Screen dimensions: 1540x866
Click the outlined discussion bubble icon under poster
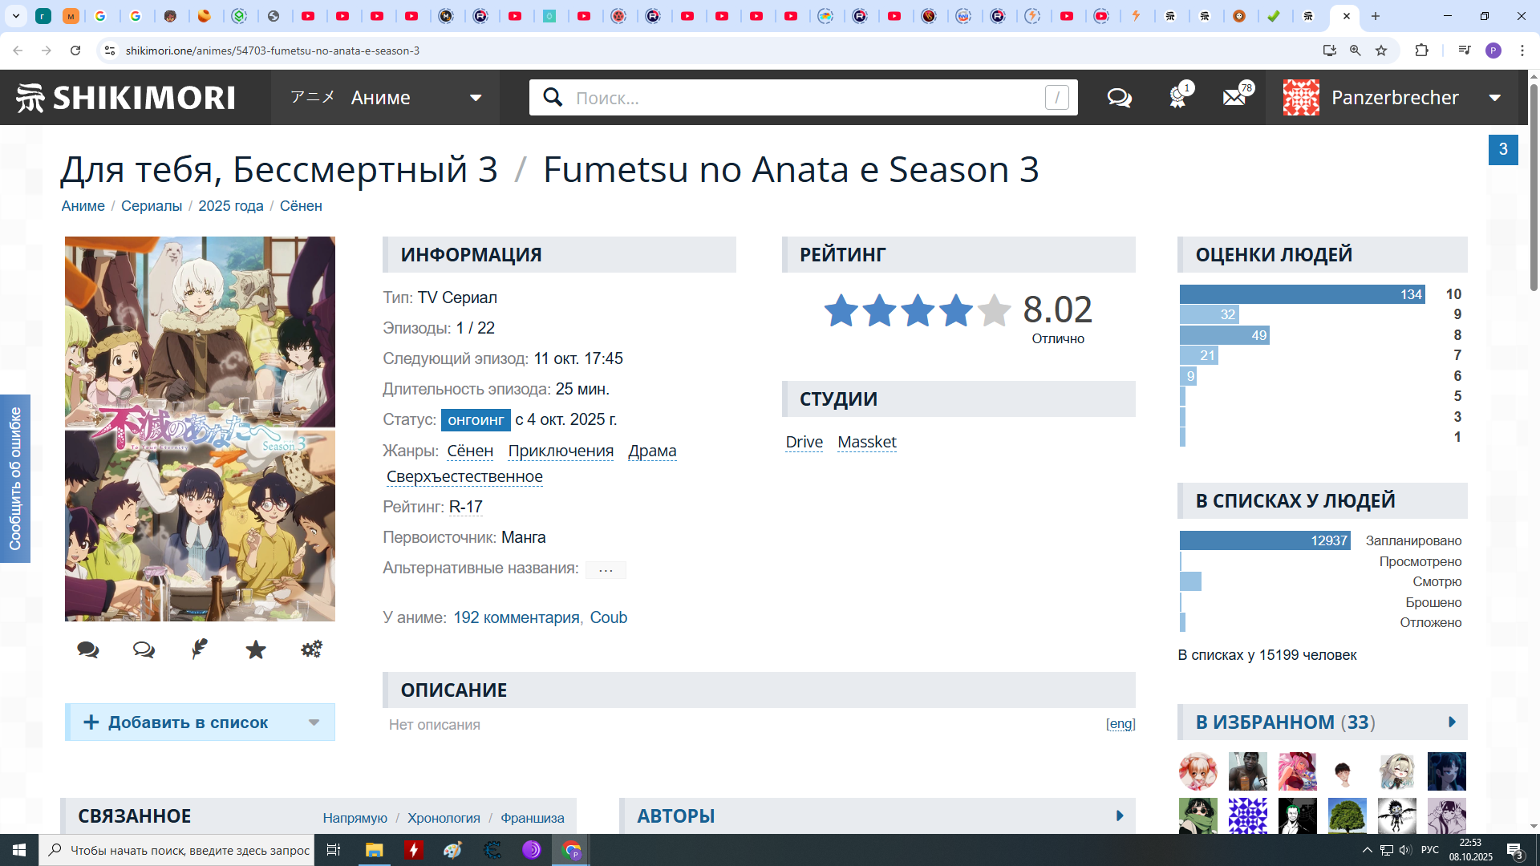(144, 649)
